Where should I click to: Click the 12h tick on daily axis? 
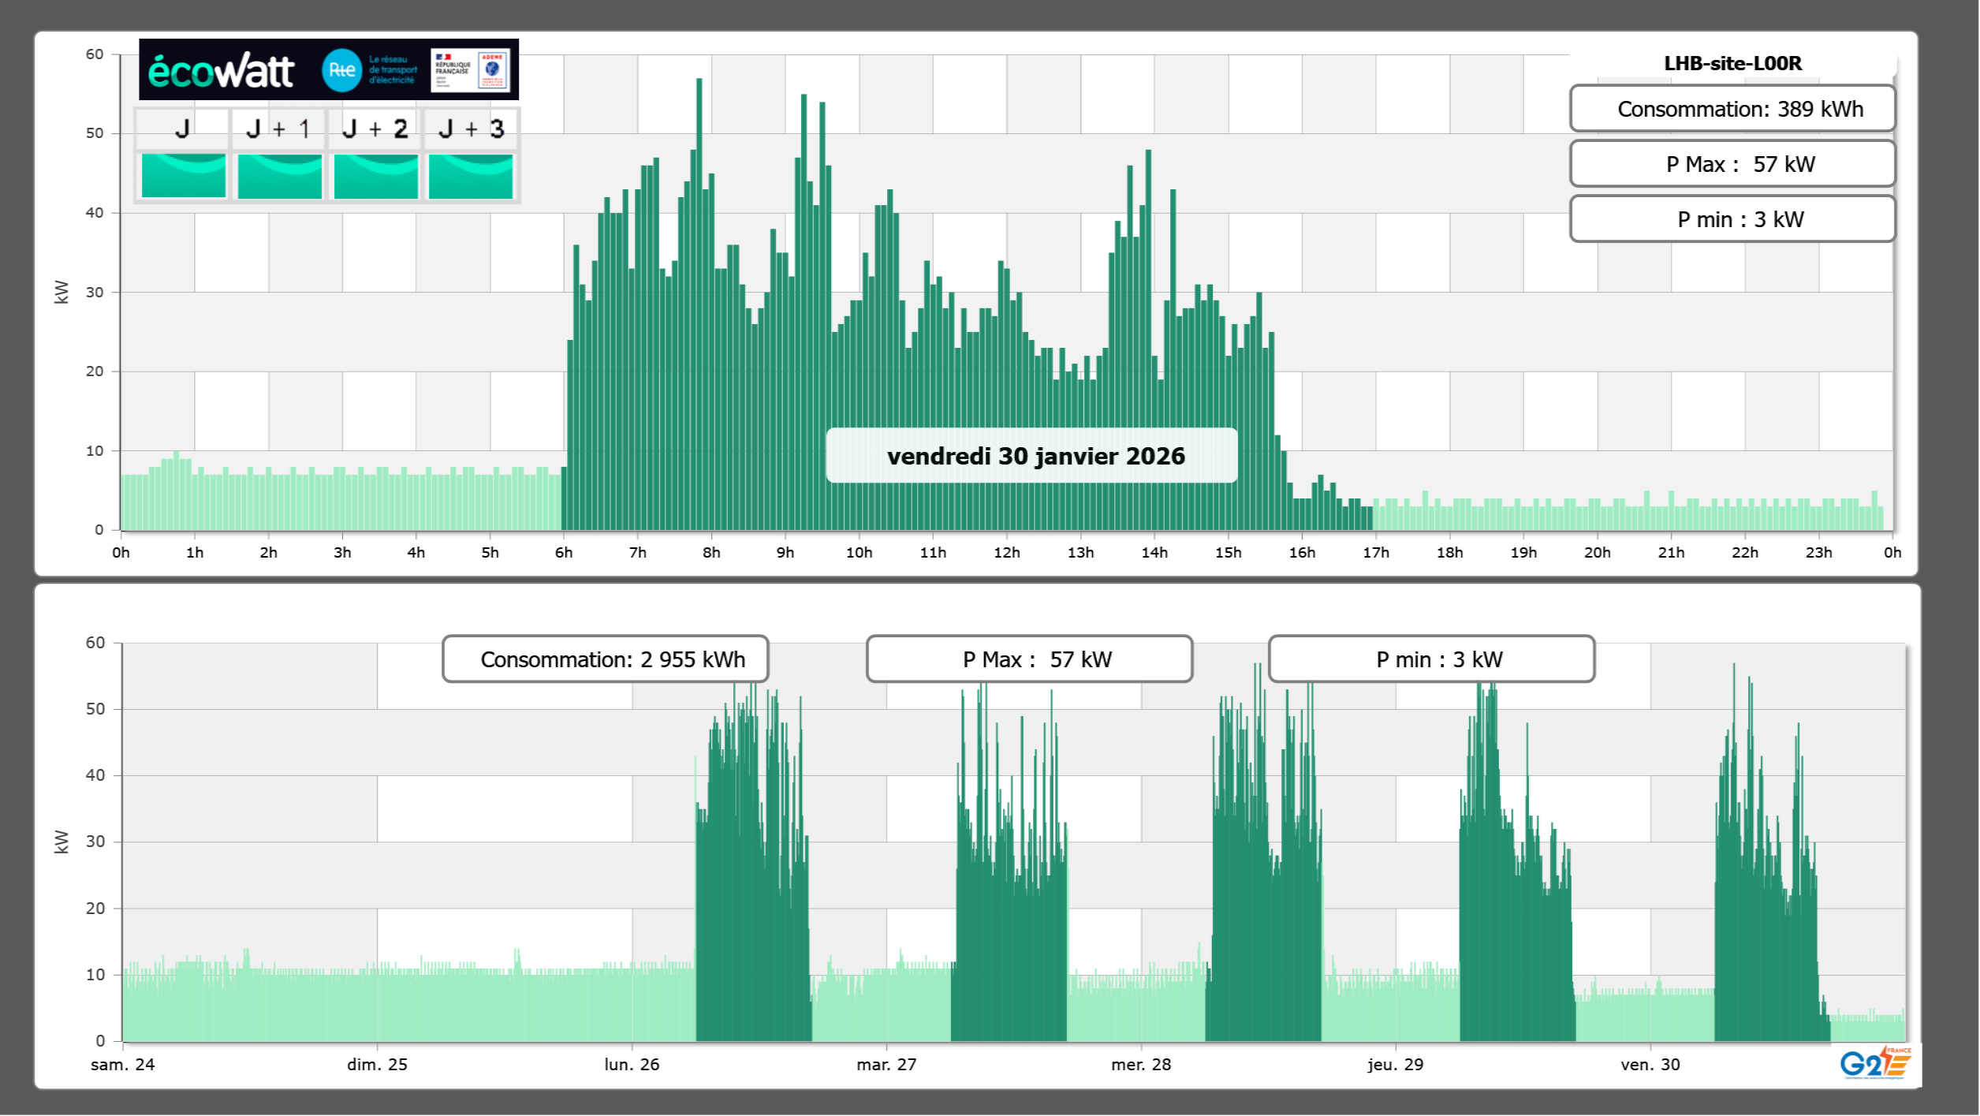pos(1007,553)
